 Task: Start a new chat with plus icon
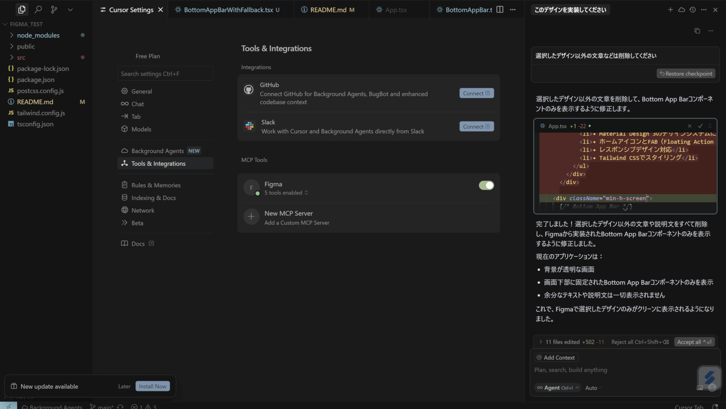tap(670, 10)
